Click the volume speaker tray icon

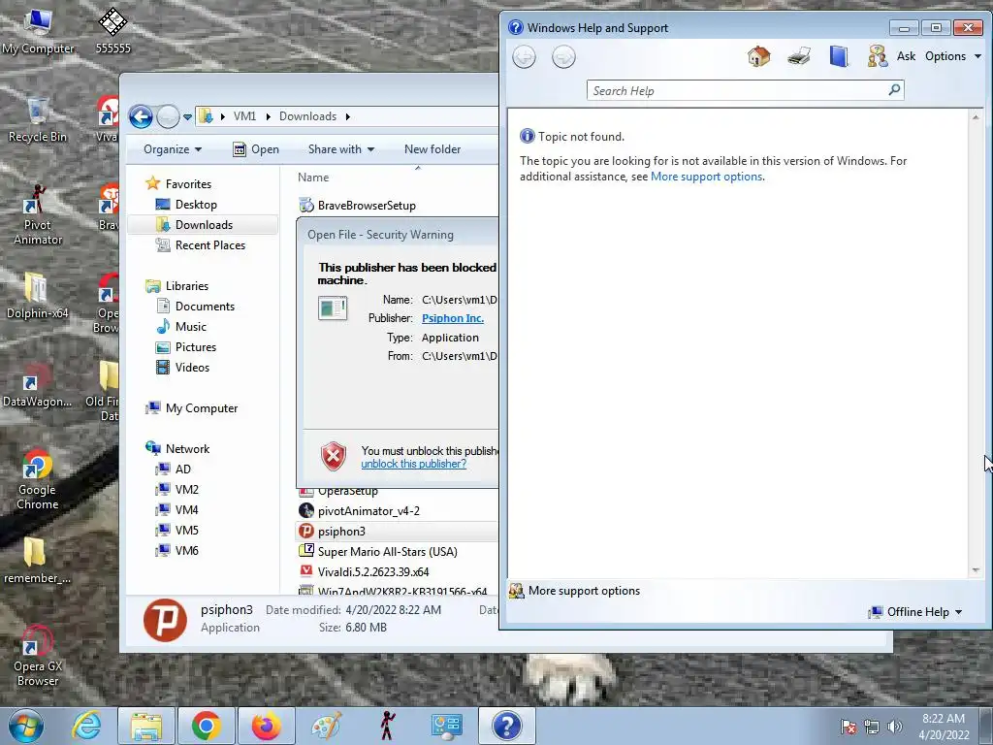894,727
